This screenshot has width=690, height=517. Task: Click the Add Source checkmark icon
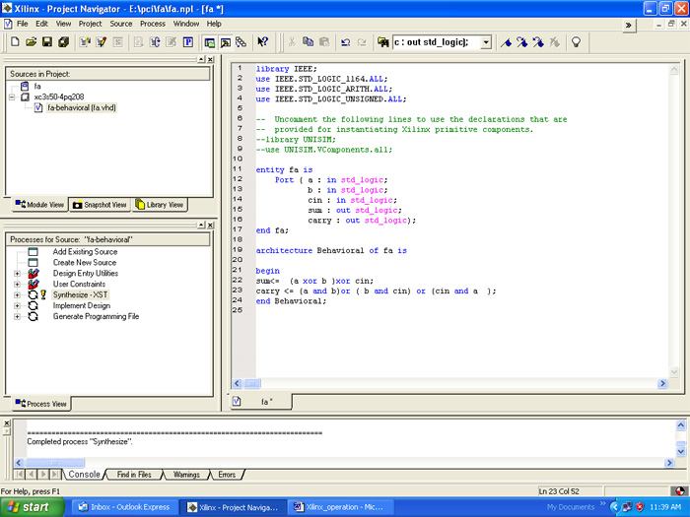pyautogui.click(x=102, y=42)
